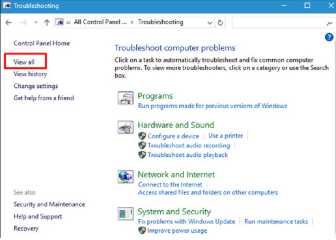Go back with the back arrow
The width and height of the screenshot is (336, 240).
tap(8, 22)
